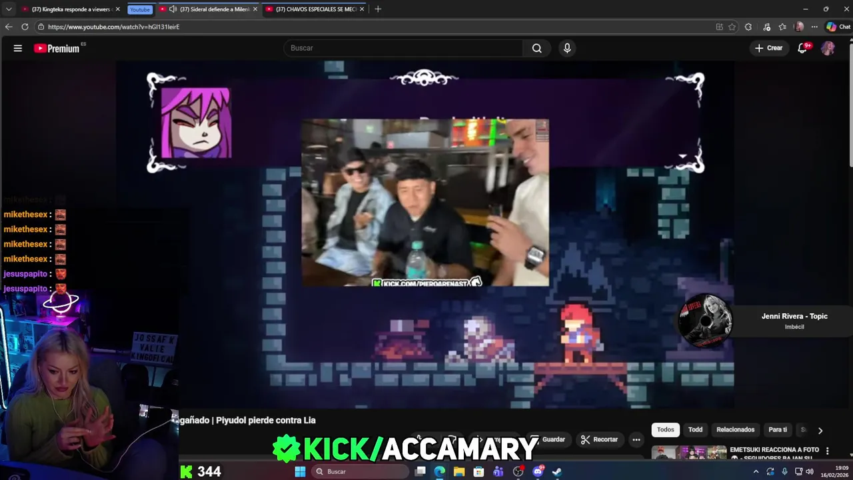
Task: Open the EMETSUKI REACCIONA recommended video thumbnail
Action: 689,453
